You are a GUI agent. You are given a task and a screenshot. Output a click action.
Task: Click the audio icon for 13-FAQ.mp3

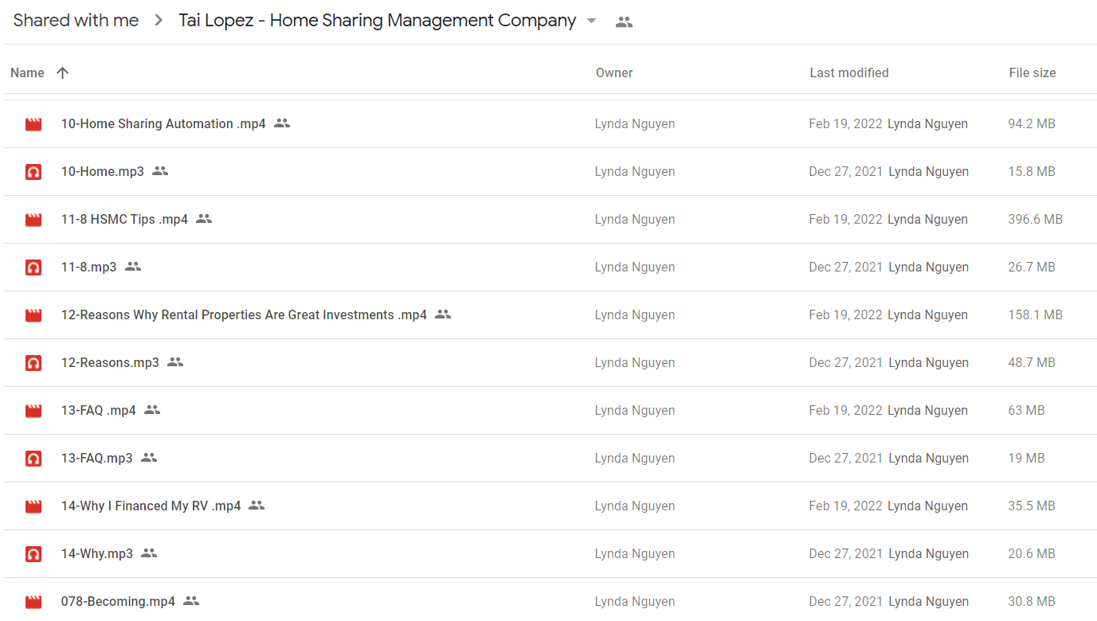click(33, 459)
